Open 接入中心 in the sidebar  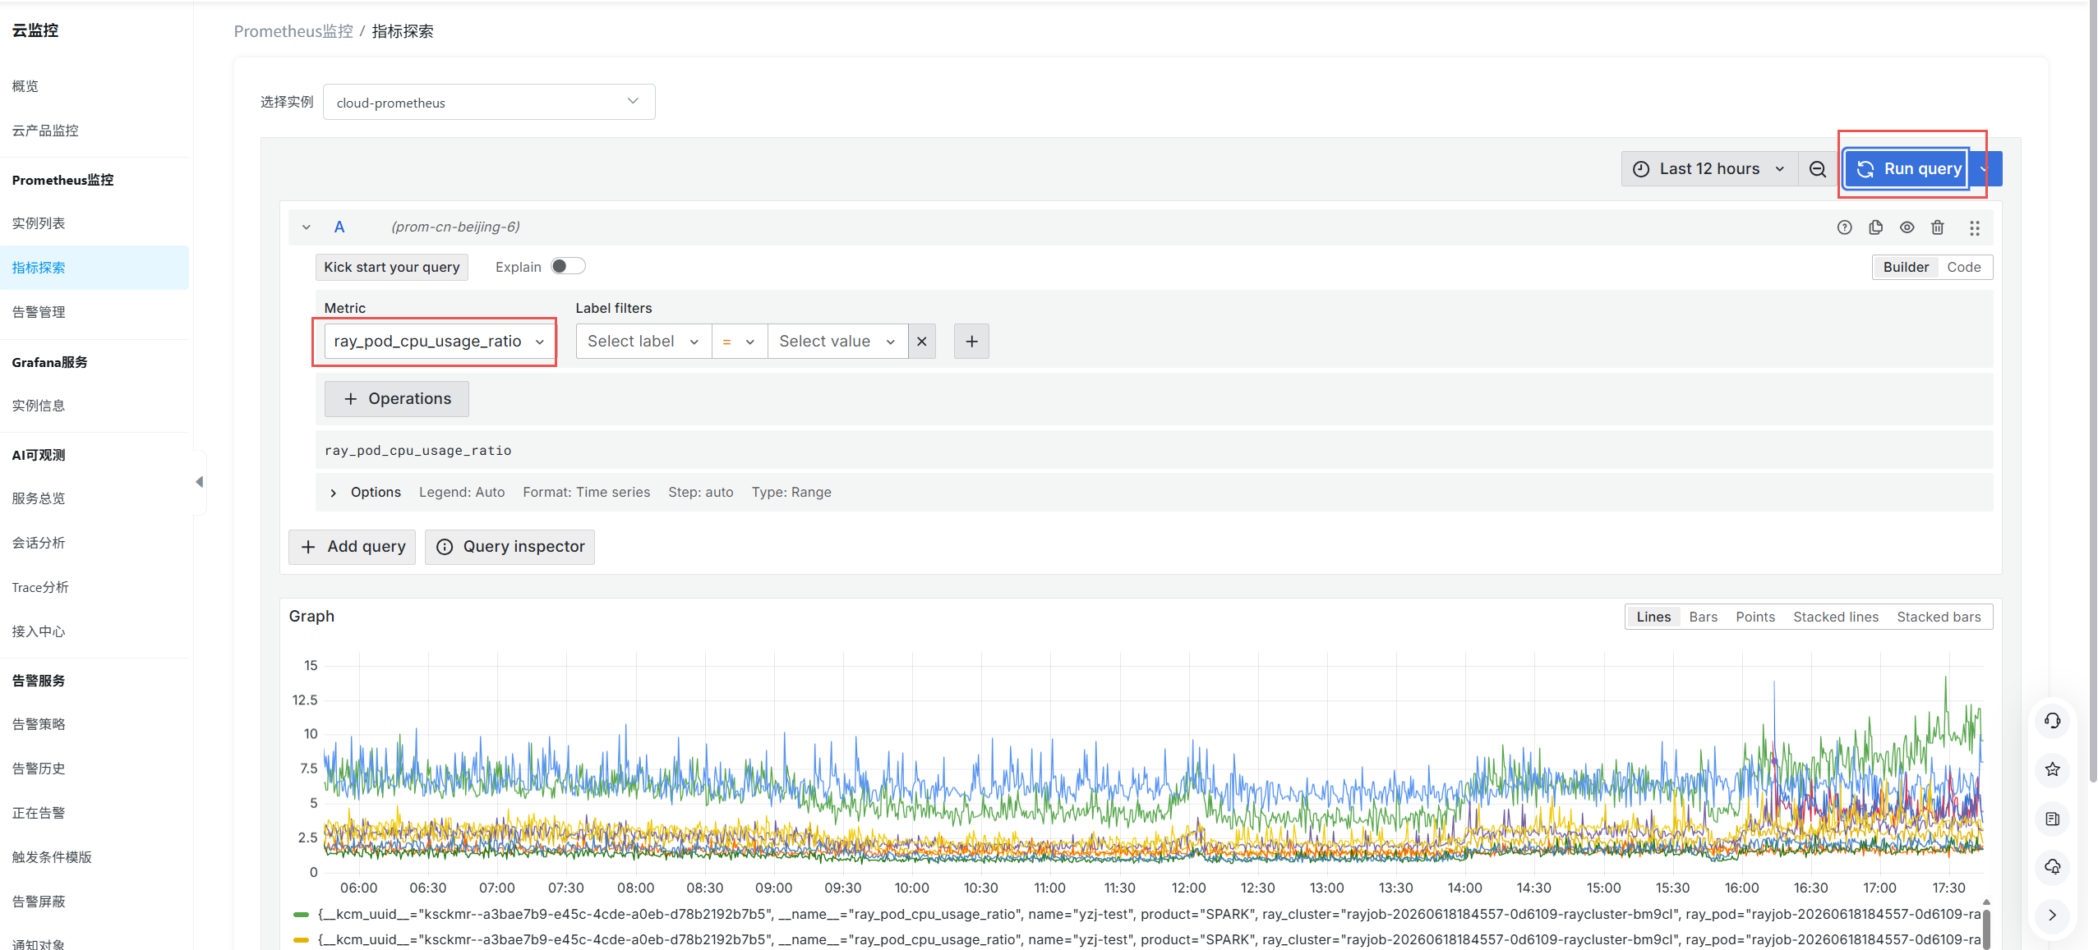click(39, 631)
